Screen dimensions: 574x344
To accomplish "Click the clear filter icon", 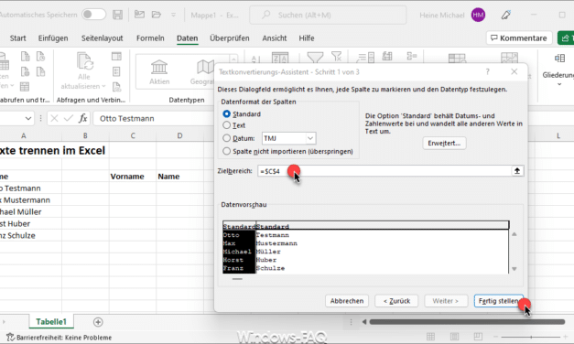I will [x=336, y=57].
